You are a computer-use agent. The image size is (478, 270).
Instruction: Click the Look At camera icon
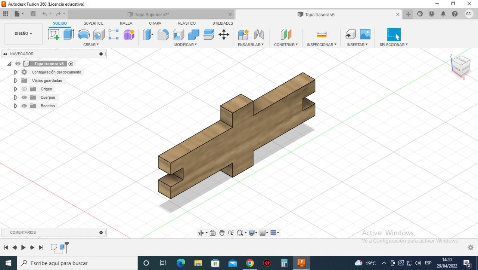click(x=212, y=233)
